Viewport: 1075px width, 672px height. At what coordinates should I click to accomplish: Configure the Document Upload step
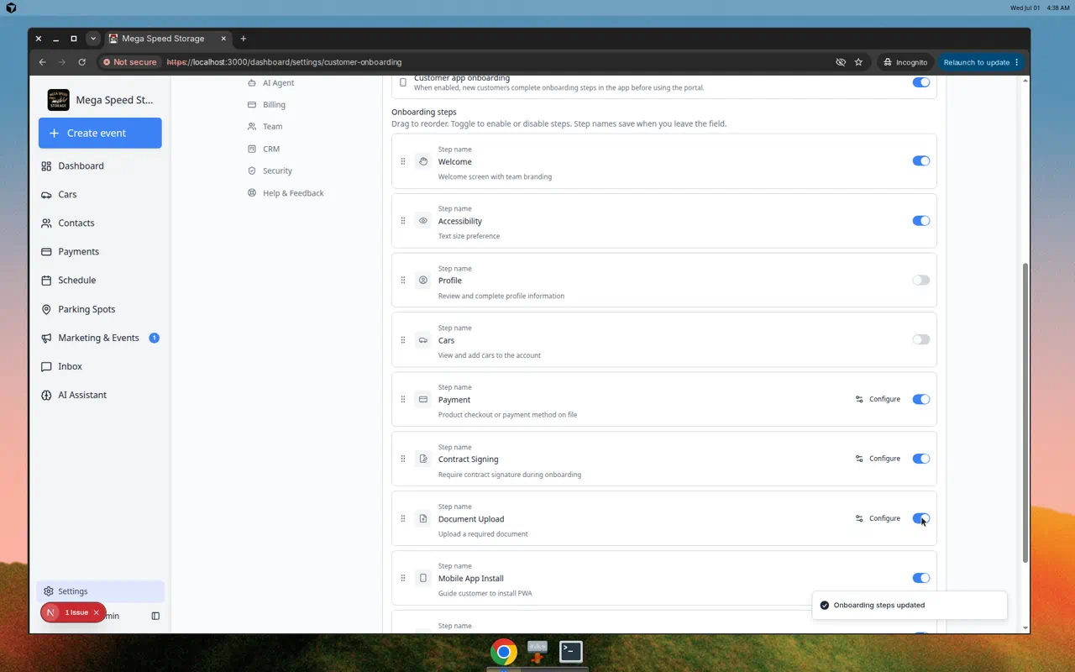[x=878, y=518]
